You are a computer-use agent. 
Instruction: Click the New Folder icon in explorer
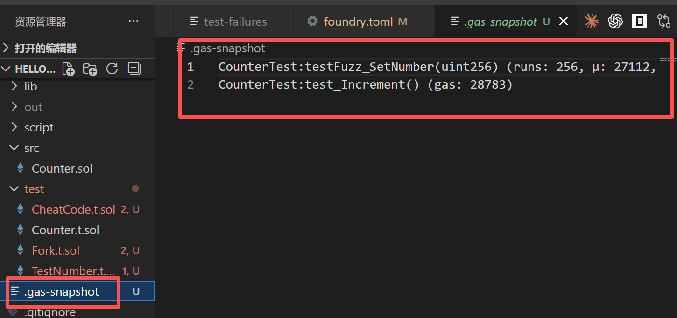click(x=90, y=69)
